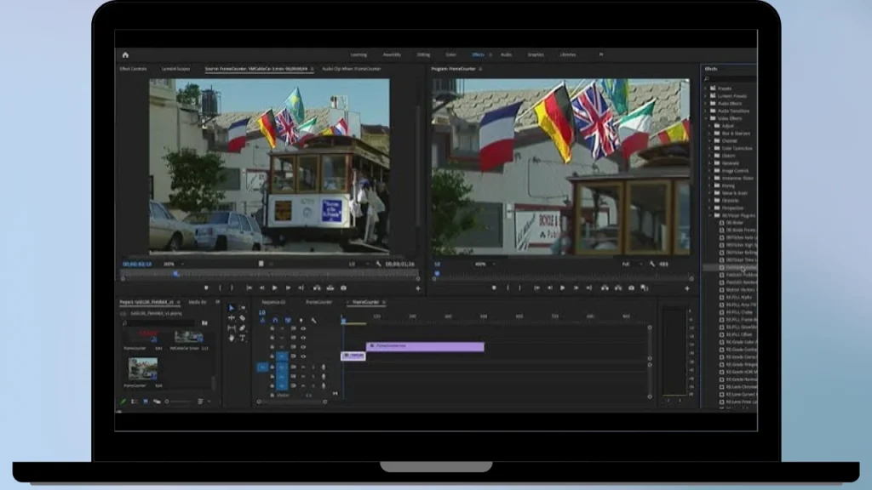
Task: Toggle V4 track output eye
Action: click(303, 328)
